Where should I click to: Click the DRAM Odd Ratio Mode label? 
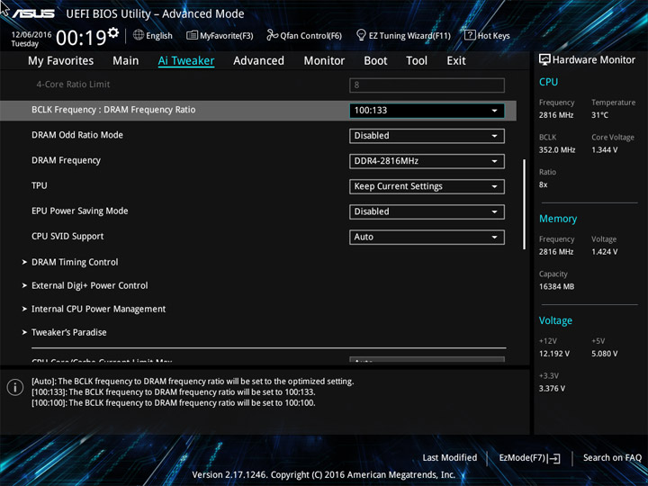coord(77,135)
